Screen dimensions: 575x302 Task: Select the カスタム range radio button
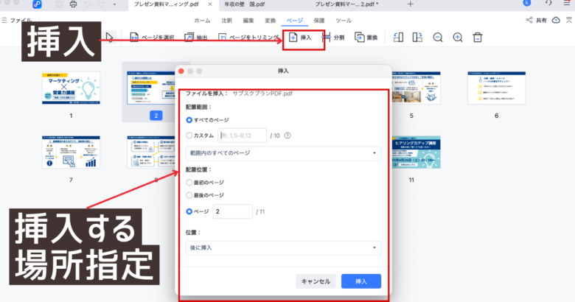pos(189,136)
